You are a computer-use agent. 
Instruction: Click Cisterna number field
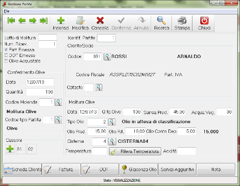click(x=99, y=141)
